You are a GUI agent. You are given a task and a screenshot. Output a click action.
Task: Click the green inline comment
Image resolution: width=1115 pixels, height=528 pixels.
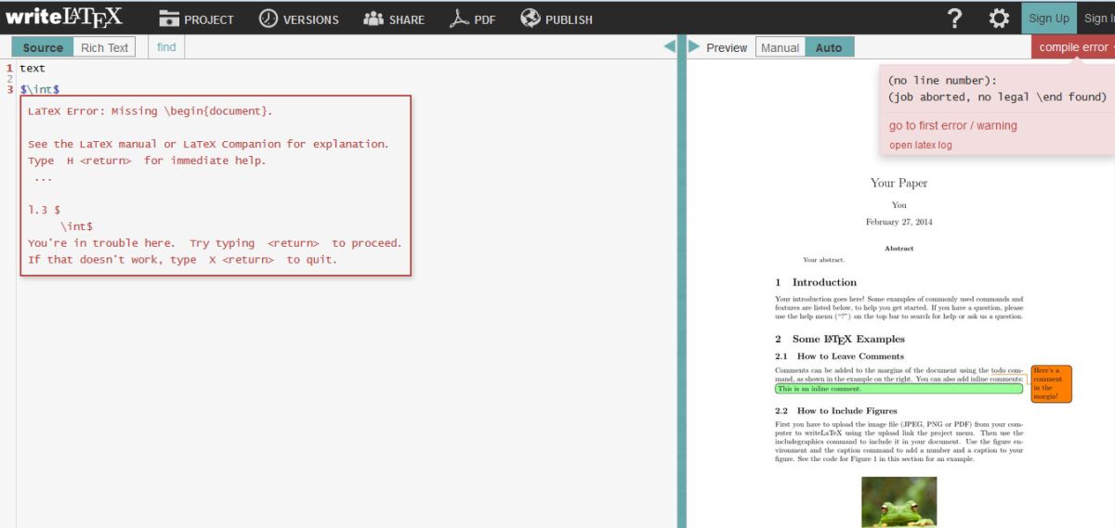pos(899,389)
